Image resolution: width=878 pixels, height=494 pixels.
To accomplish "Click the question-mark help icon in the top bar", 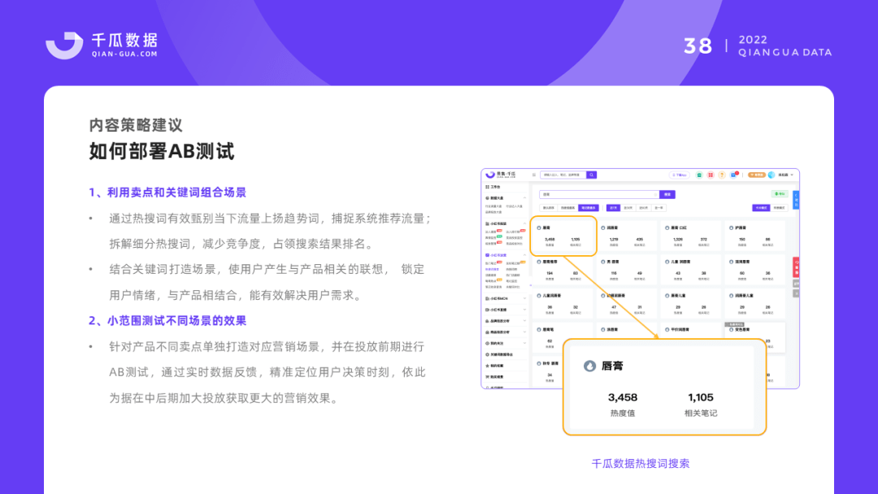I will 720,176.
